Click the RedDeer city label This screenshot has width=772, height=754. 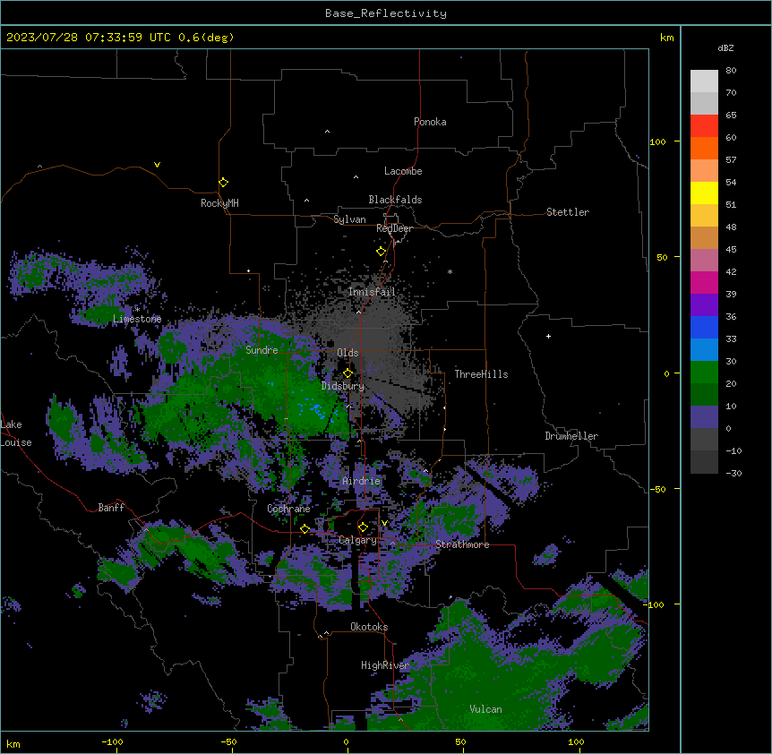(394, 228)
